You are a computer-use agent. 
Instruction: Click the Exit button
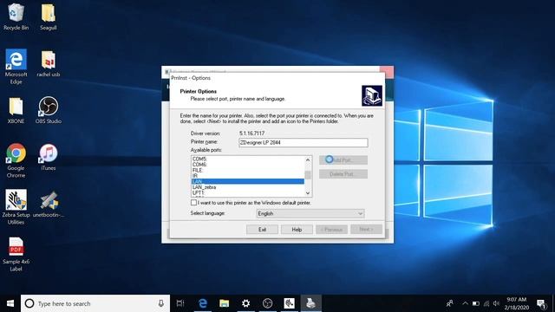pyautogui.click(x=262, y=230)
